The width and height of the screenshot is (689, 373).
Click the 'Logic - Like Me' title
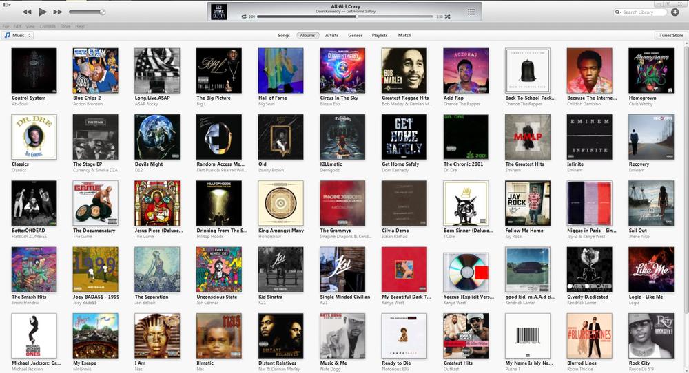pos(646,297)
